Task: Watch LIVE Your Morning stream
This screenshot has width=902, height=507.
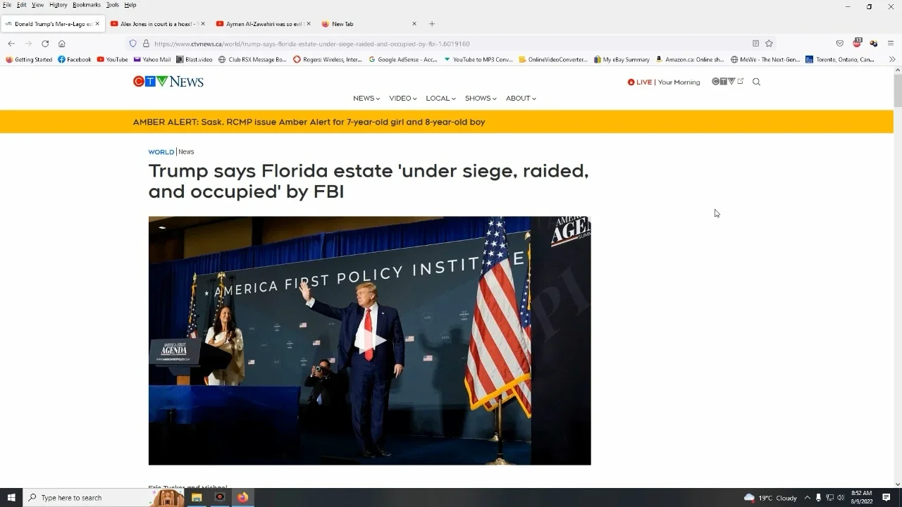Action: (664, 82)
